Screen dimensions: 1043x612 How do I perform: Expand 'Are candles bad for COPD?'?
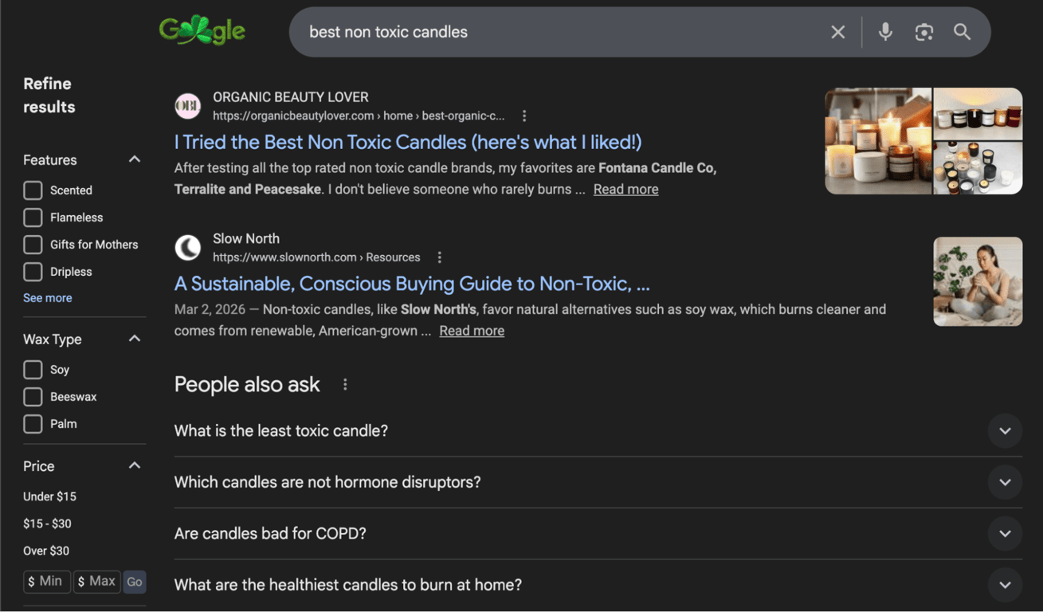pos(1005,533)
